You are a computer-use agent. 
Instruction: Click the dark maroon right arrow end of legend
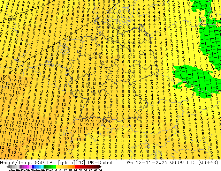click(100, 167)
